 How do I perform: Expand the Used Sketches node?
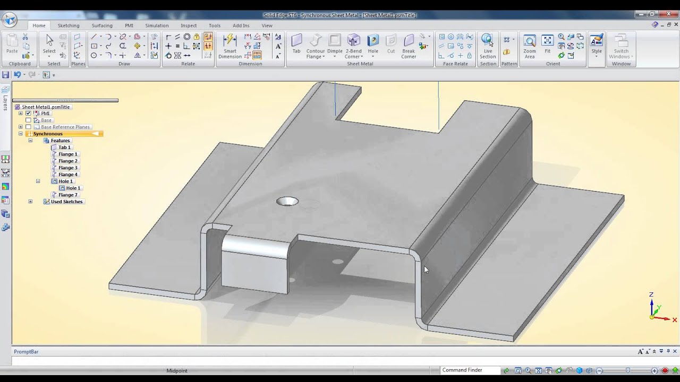[x=30, y=202]
